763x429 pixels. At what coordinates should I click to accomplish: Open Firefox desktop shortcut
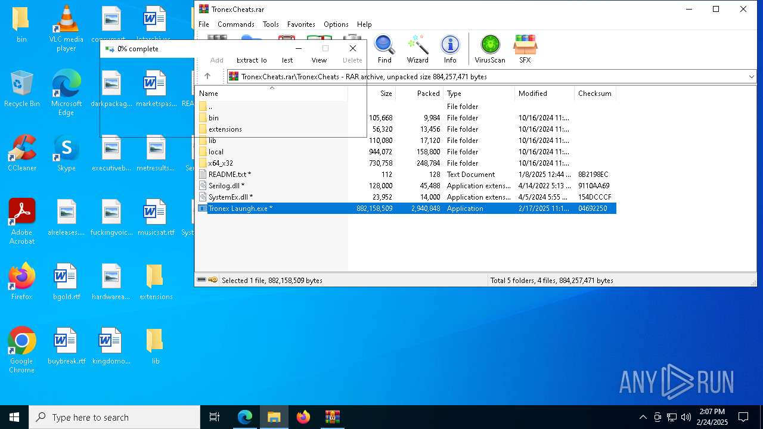pyautogui.click(x=22, y=281)
